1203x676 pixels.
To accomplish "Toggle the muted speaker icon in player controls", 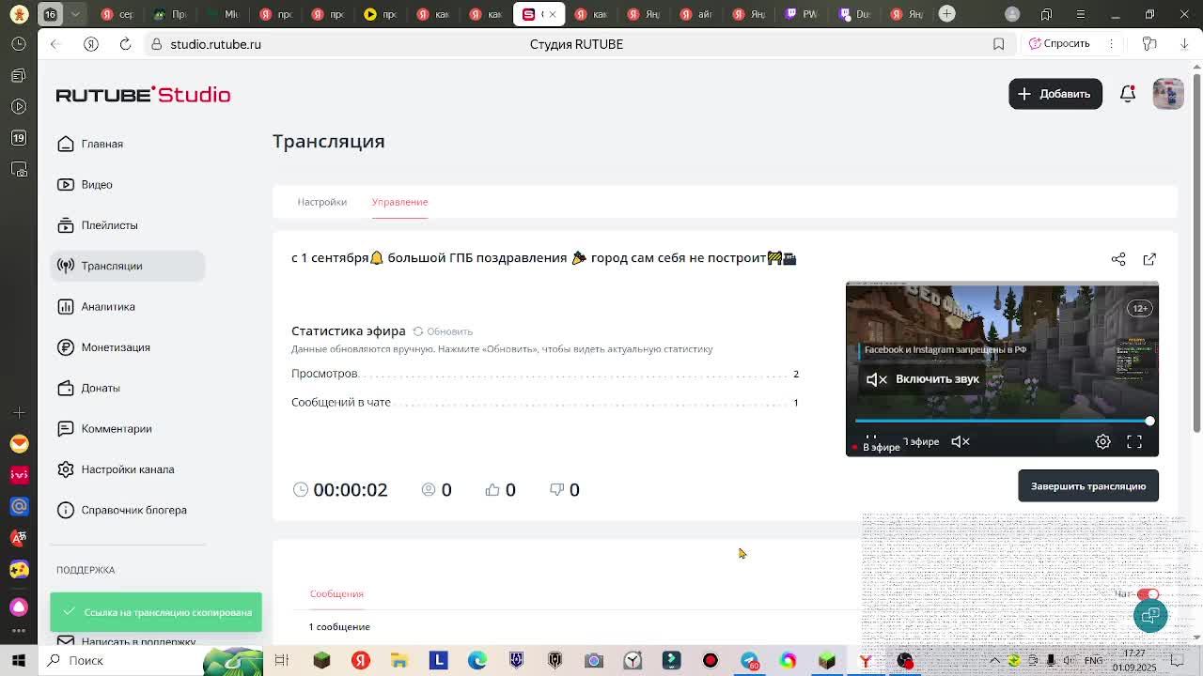I will pyautogui.click(x=961, y=441).
